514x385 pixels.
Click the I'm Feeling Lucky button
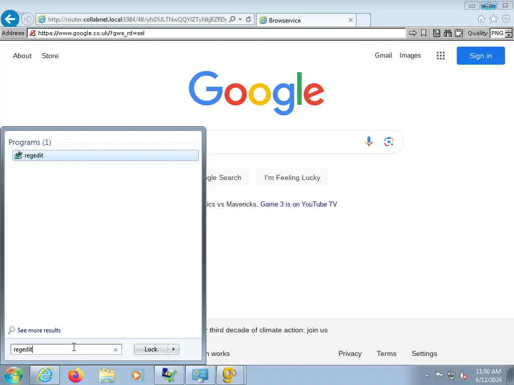point(292,177)
